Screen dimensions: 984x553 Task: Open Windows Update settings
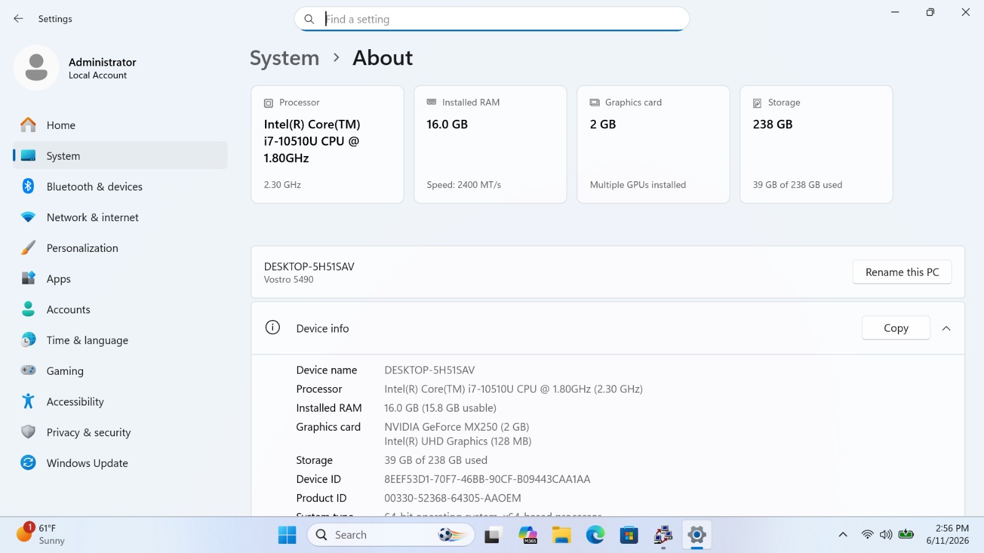pos(120,463)
